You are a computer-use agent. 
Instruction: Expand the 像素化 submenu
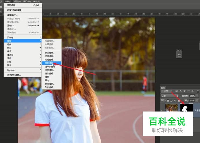tap(23, 55)
